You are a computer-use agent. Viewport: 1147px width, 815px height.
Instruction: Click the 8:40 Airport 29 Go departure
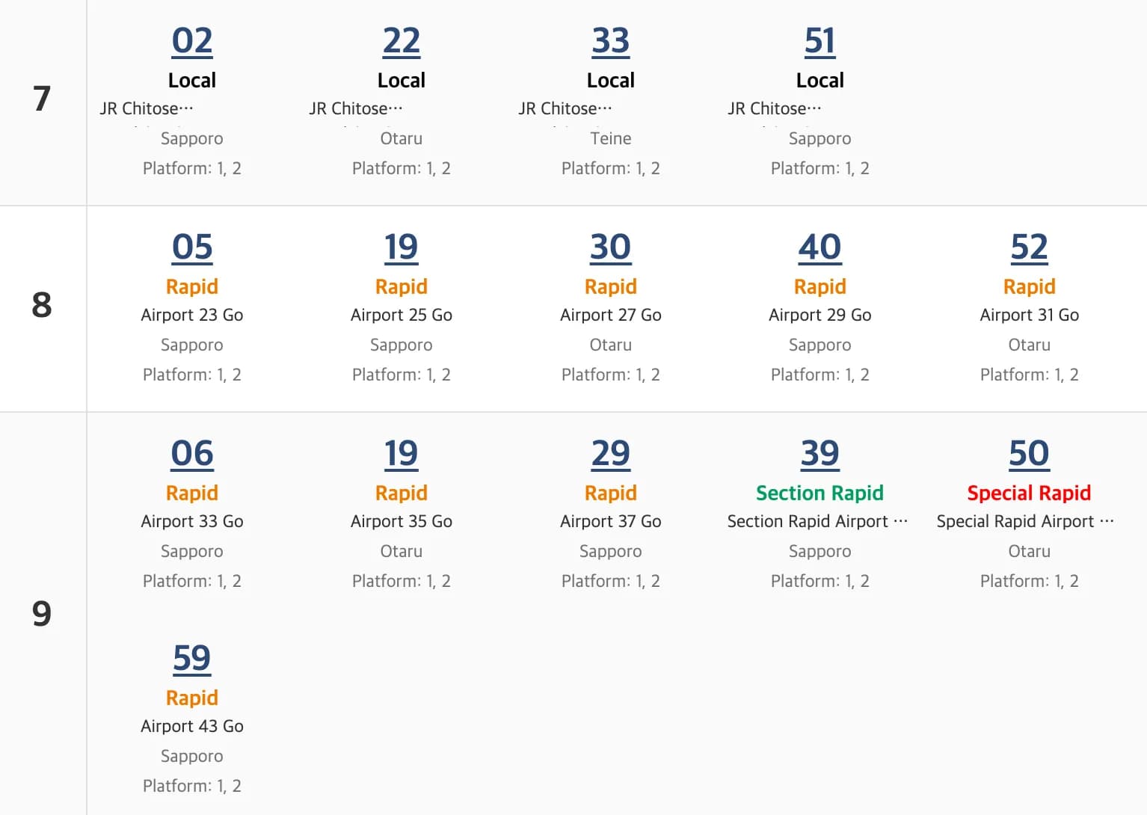coord(820,247)
